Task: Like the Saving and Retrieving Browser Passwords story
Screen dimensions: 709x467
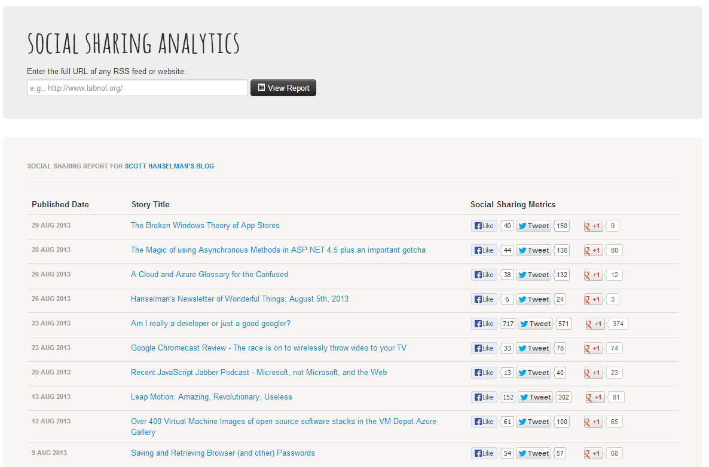Action: pos(484,453)
